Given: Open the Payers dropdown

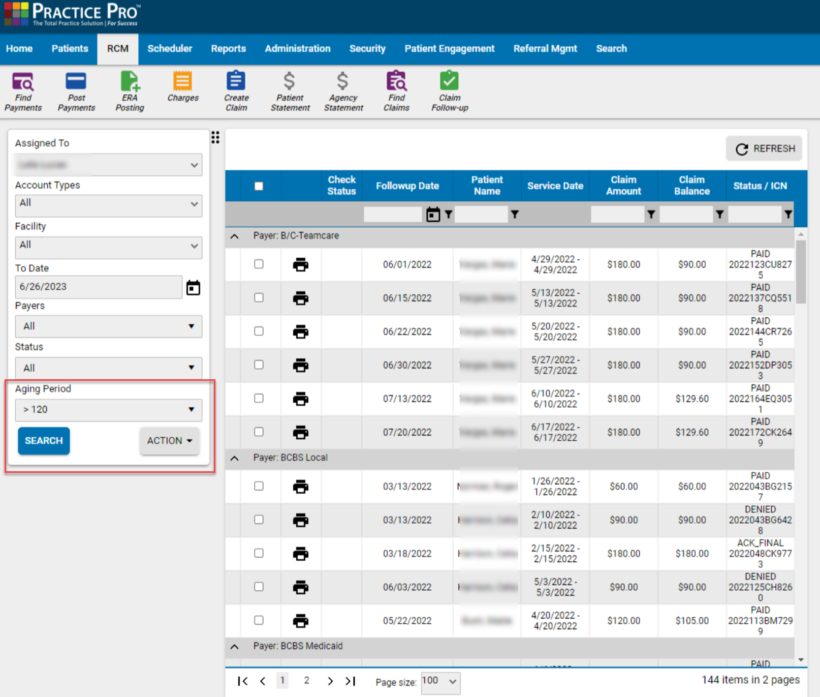Looking at the screenshot, I should (108, 326).
